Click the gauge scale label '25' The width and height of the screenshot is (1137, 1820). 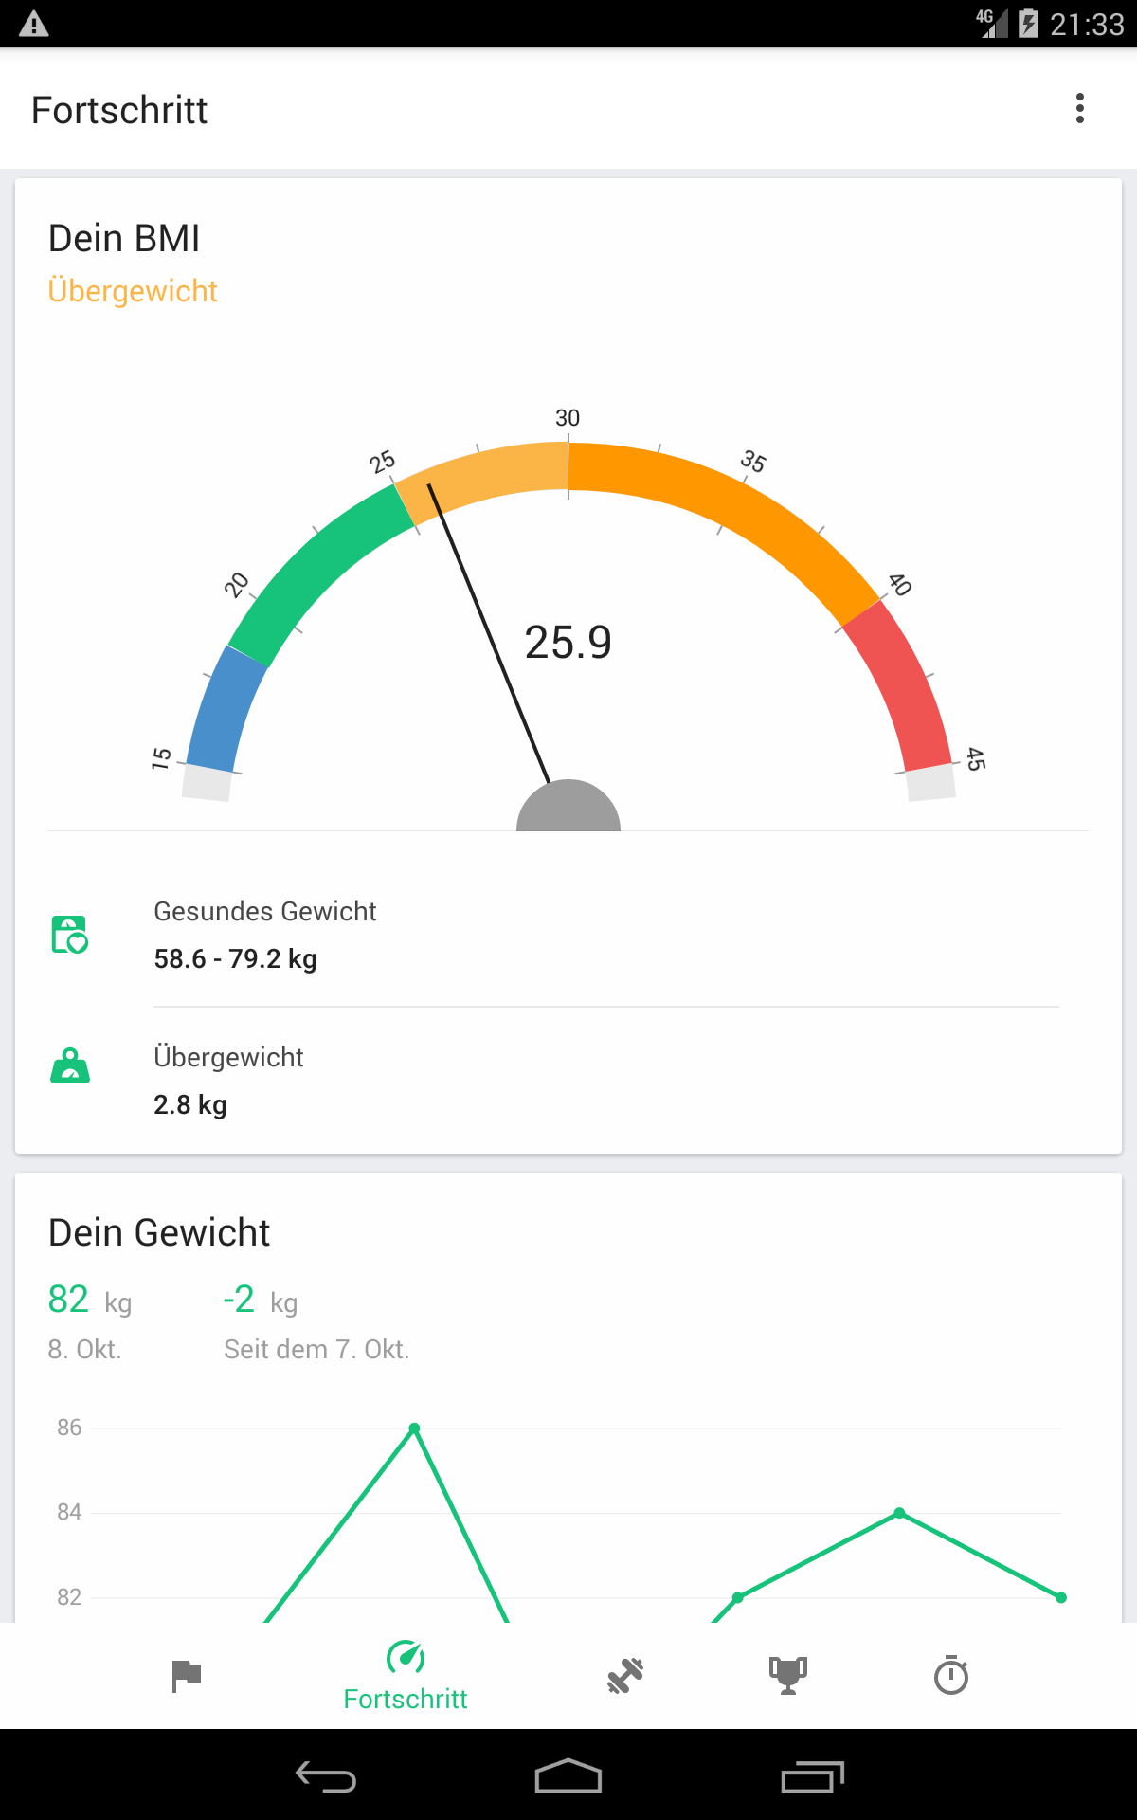pos(382,462)
